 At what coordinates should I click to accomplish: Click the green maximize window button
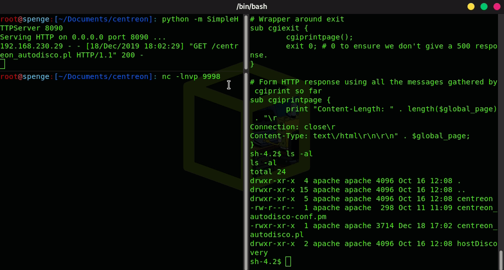coord(484,6)
